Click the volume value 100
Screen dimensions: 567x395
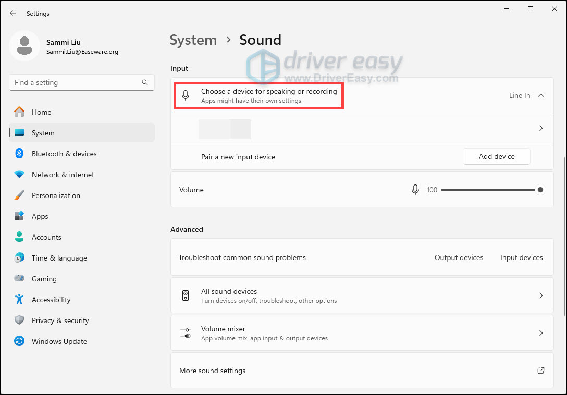click(x=432, y=190)
